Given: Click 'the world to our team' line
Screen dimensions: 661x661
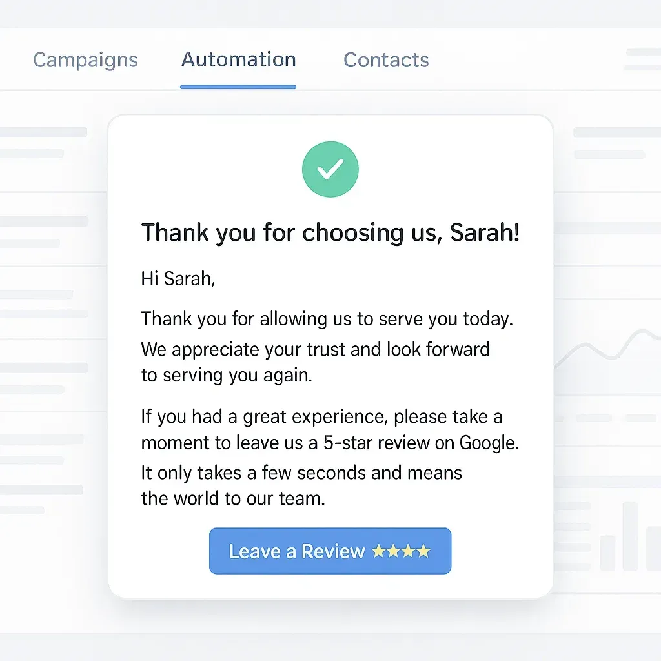Looking at the screenshot, I should [232, 499].
